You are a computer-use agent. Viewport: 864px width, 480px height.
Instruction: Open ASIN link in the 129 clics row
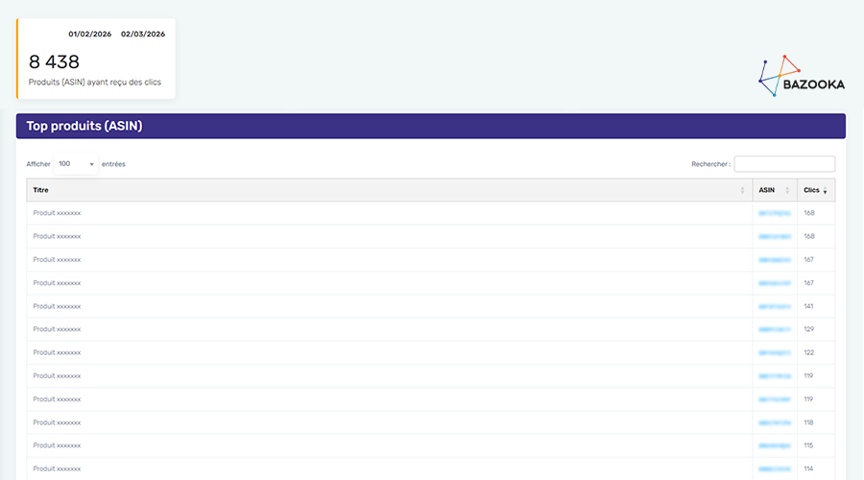click(x=775, y=329)
